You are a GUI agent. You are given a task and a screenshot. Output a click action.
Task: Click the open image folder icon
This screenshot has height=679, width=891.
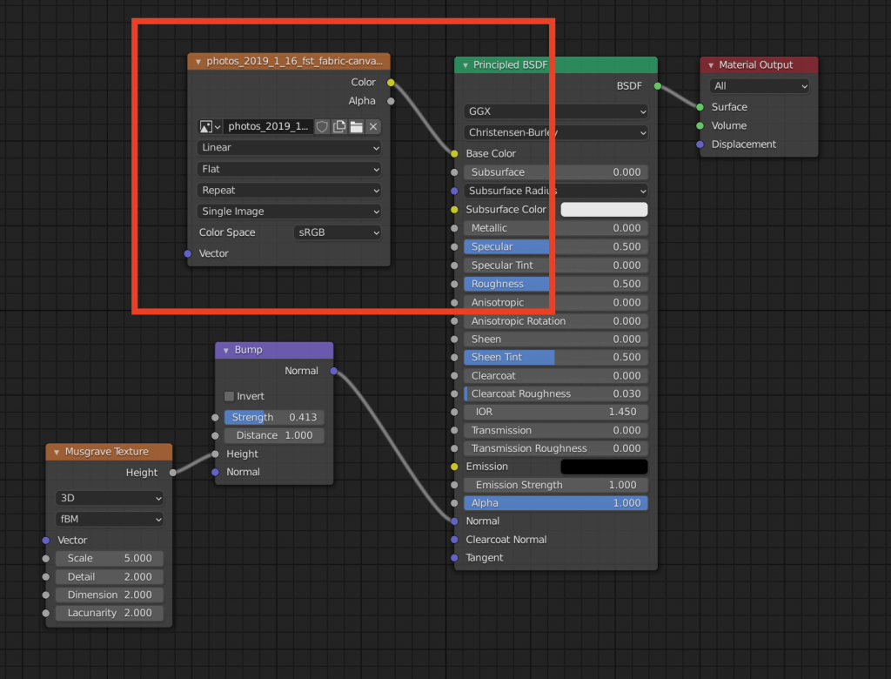click(356, 127)
